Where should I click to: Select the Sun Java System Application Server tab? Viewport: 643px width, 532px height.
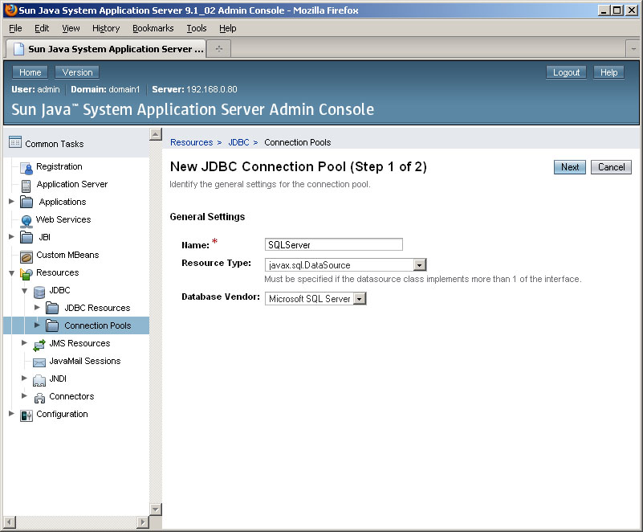105,49
